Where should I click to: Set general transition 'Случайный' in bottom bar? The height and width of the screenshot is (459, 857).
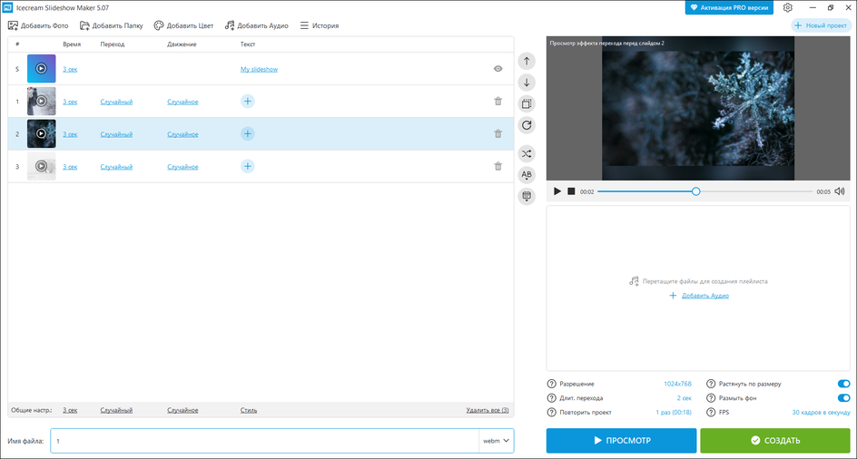(116, 410)
